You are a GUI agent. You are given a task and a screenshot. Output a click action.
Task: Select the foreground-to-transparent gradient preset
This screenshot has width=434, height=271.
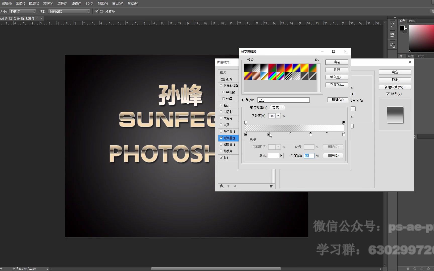pyautogui.click(x=256, y=68)
